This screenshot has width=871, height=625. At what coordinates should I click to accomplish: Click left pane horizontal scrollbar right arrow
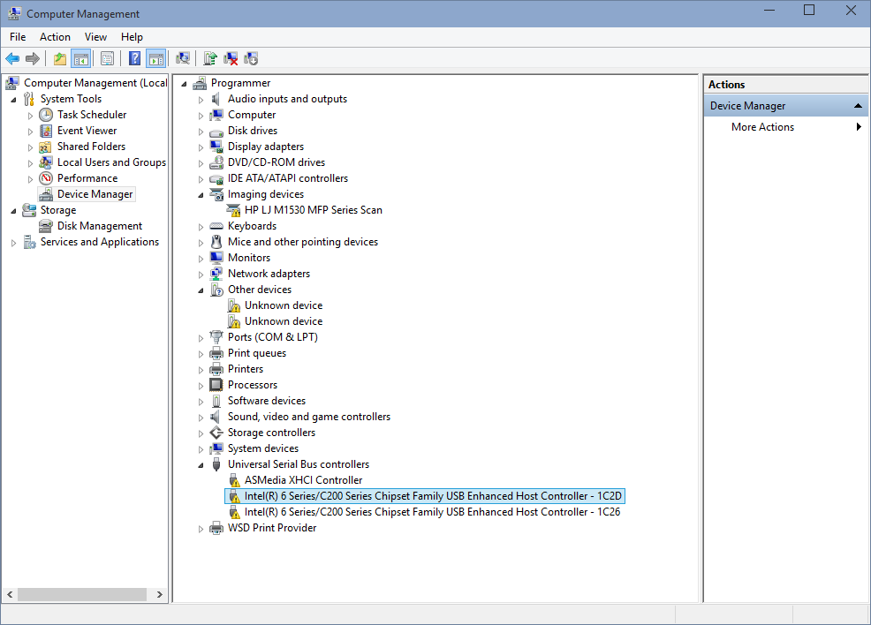tap(160, 594)
